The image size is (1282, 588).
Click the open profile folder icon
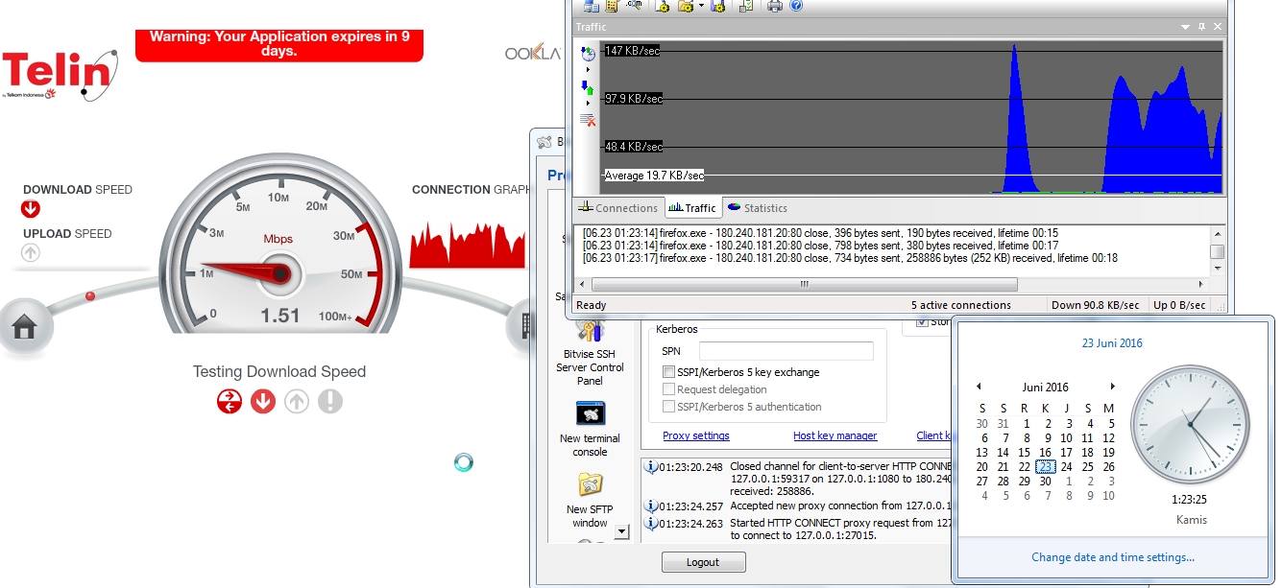click(686, 6)
